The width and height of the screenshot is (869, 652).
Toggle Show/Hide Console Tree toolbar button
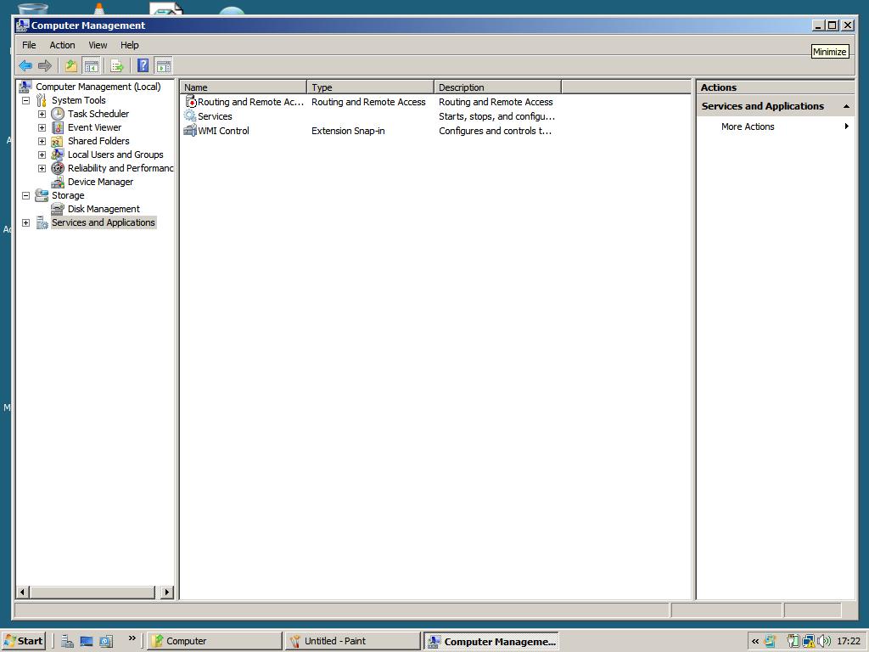[91, 66]
